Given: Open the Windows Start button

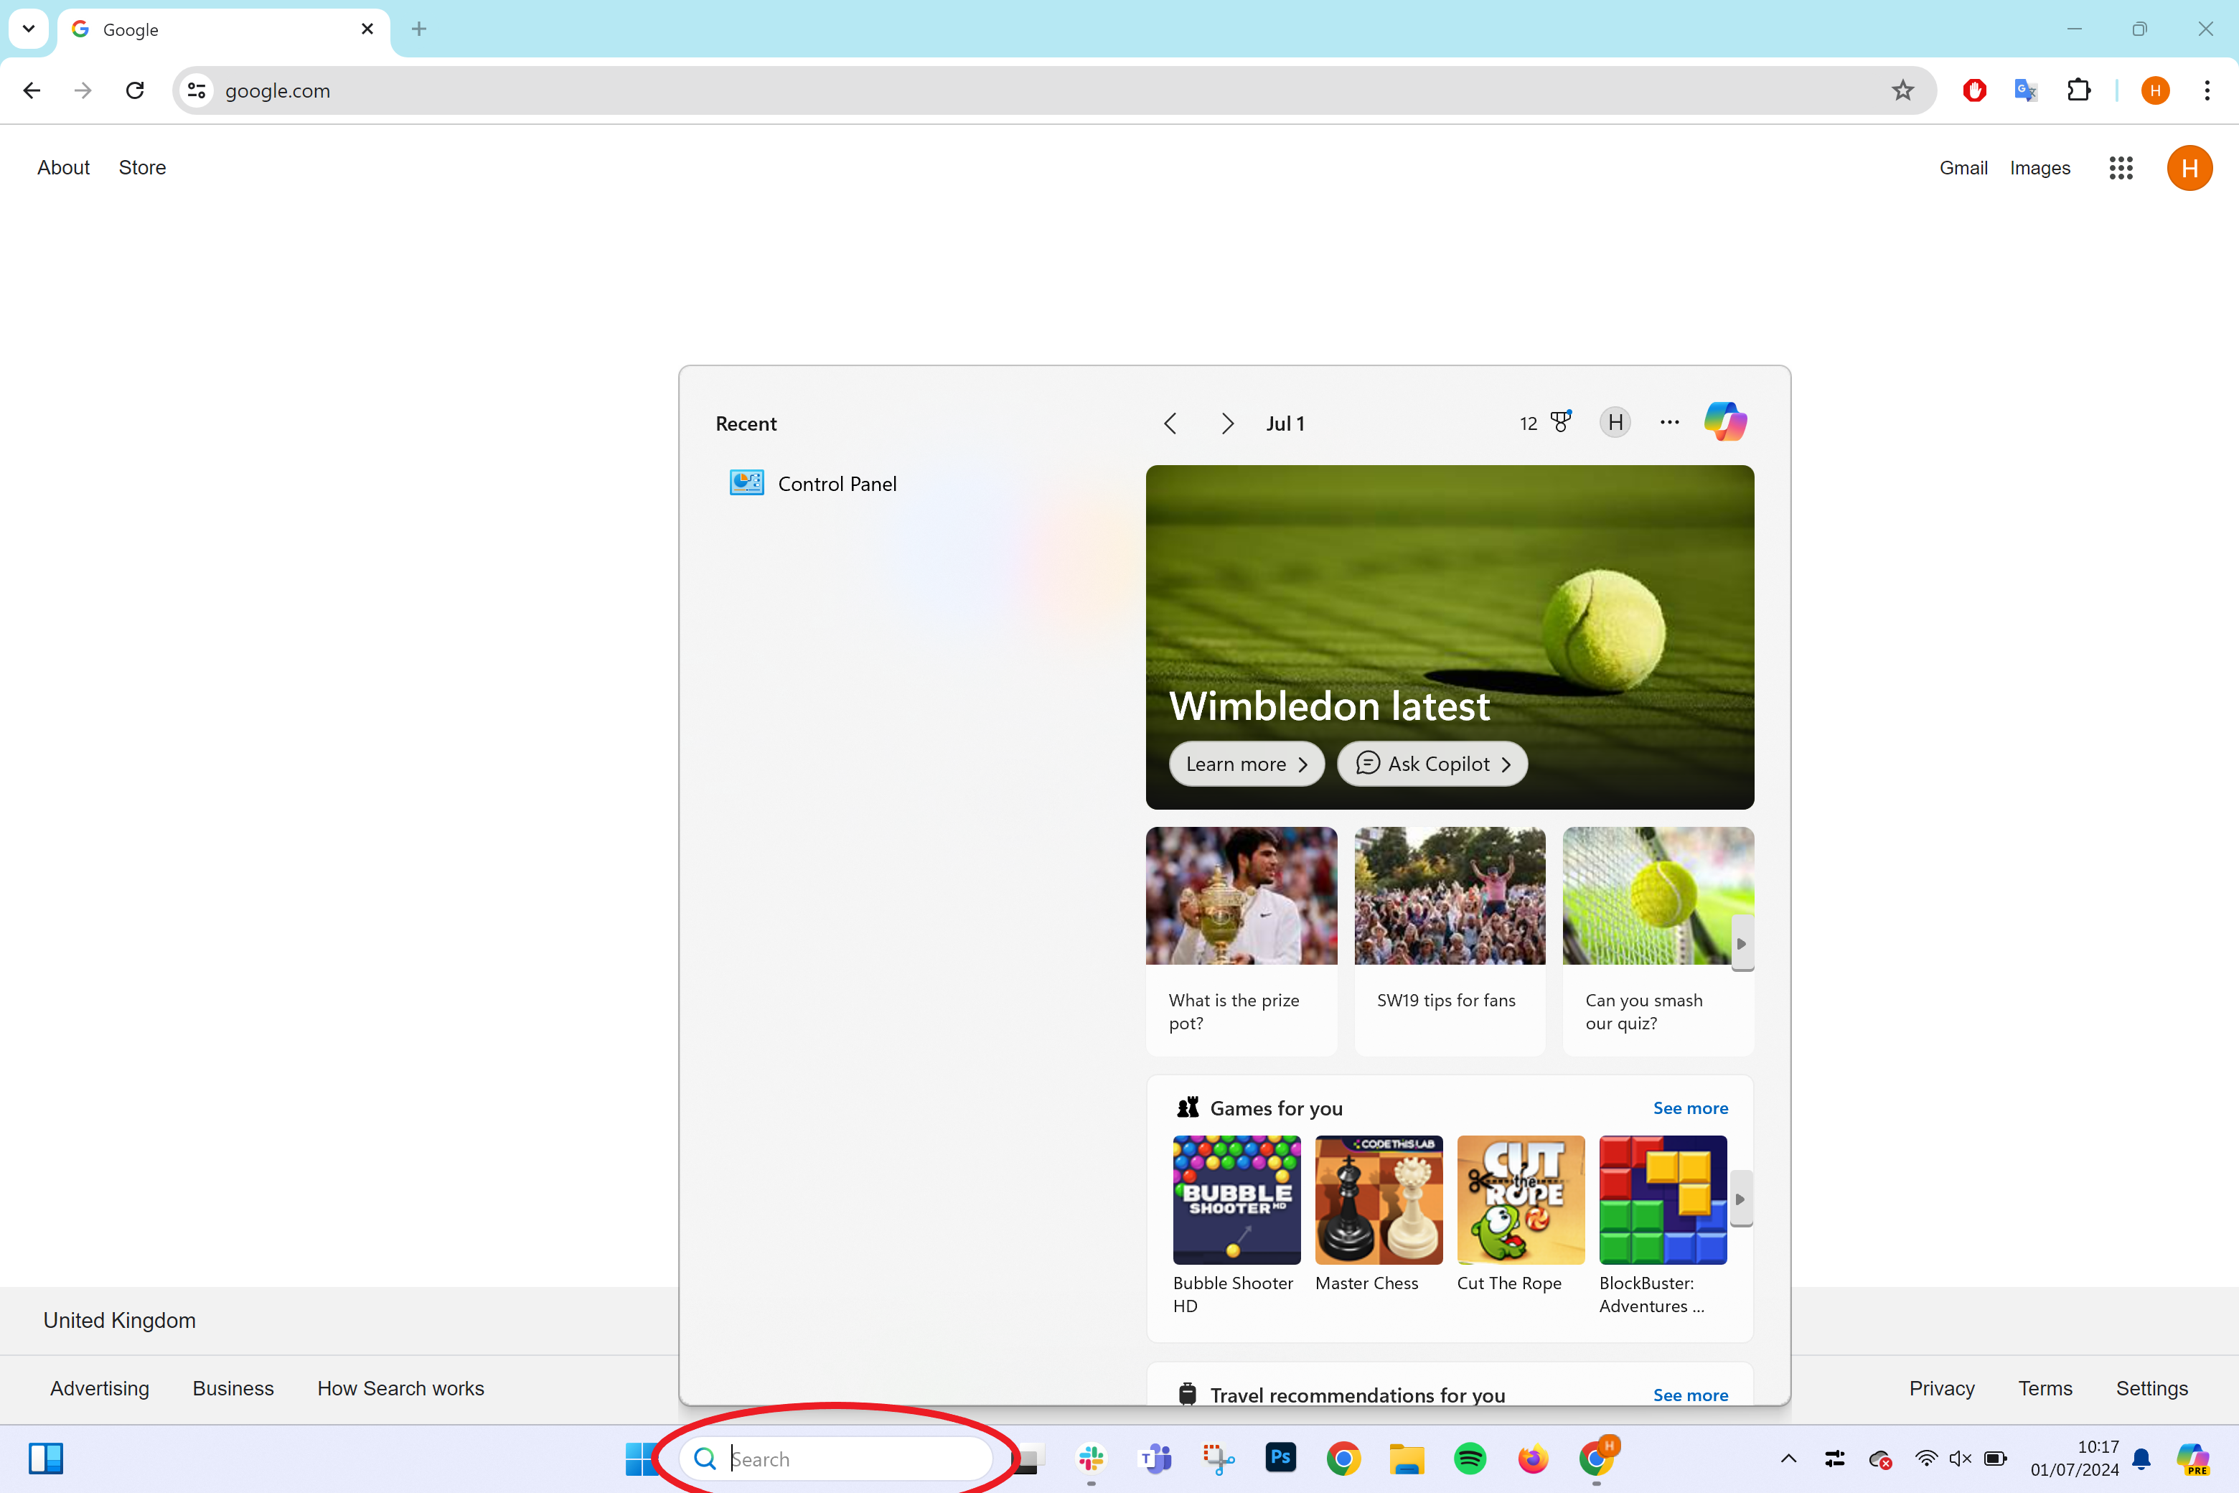Looking at the screenshot, I should click(641, 1458).
